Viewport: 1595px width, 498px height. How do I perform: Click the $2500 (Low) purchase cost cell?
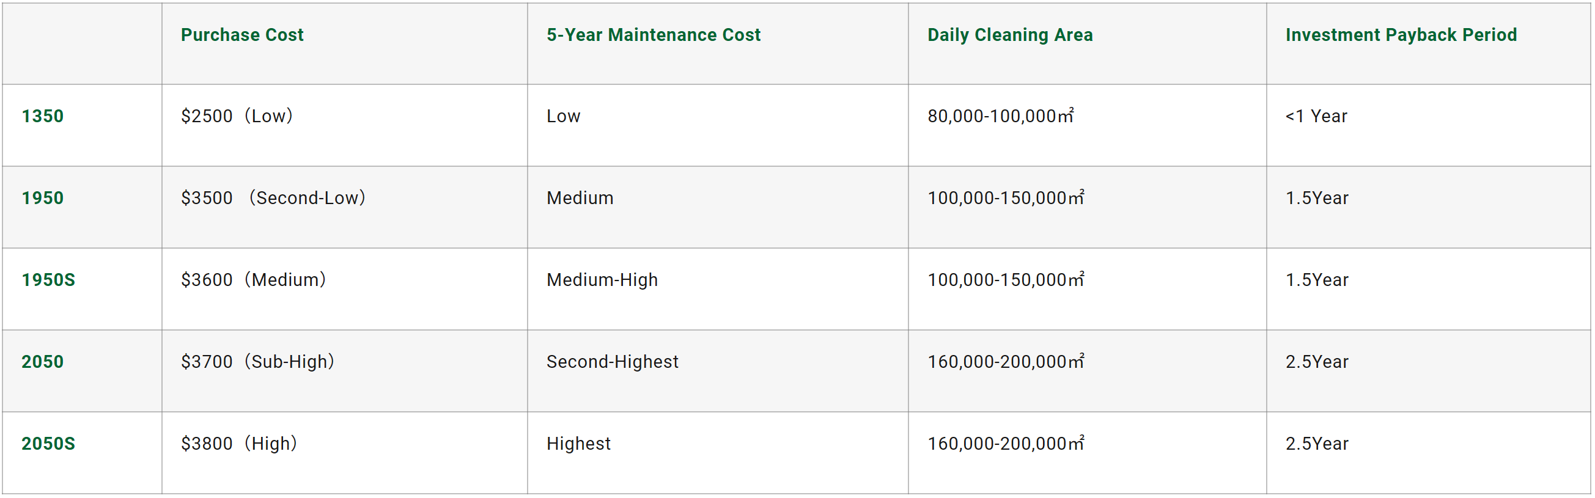tap(237, 116)
